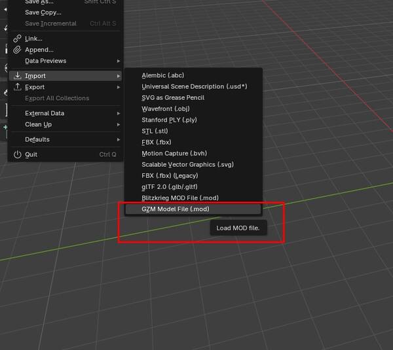Open the Append... menu entry
The height and width of the screenshot is (350, 393).
coord(65,50)
